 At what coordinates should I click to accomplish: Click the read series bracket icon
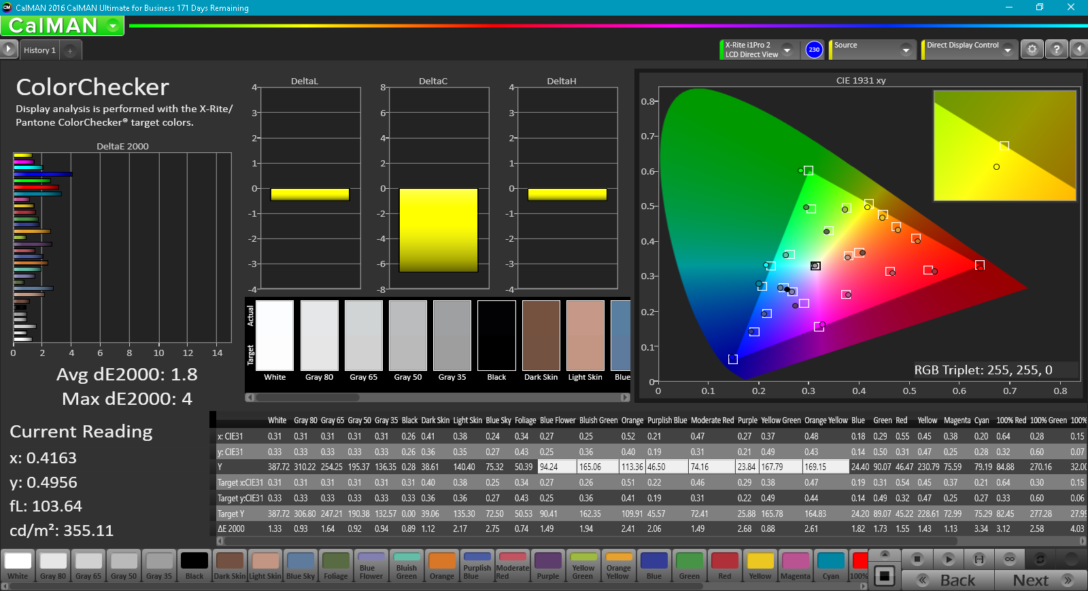click(x=979, y=559)
